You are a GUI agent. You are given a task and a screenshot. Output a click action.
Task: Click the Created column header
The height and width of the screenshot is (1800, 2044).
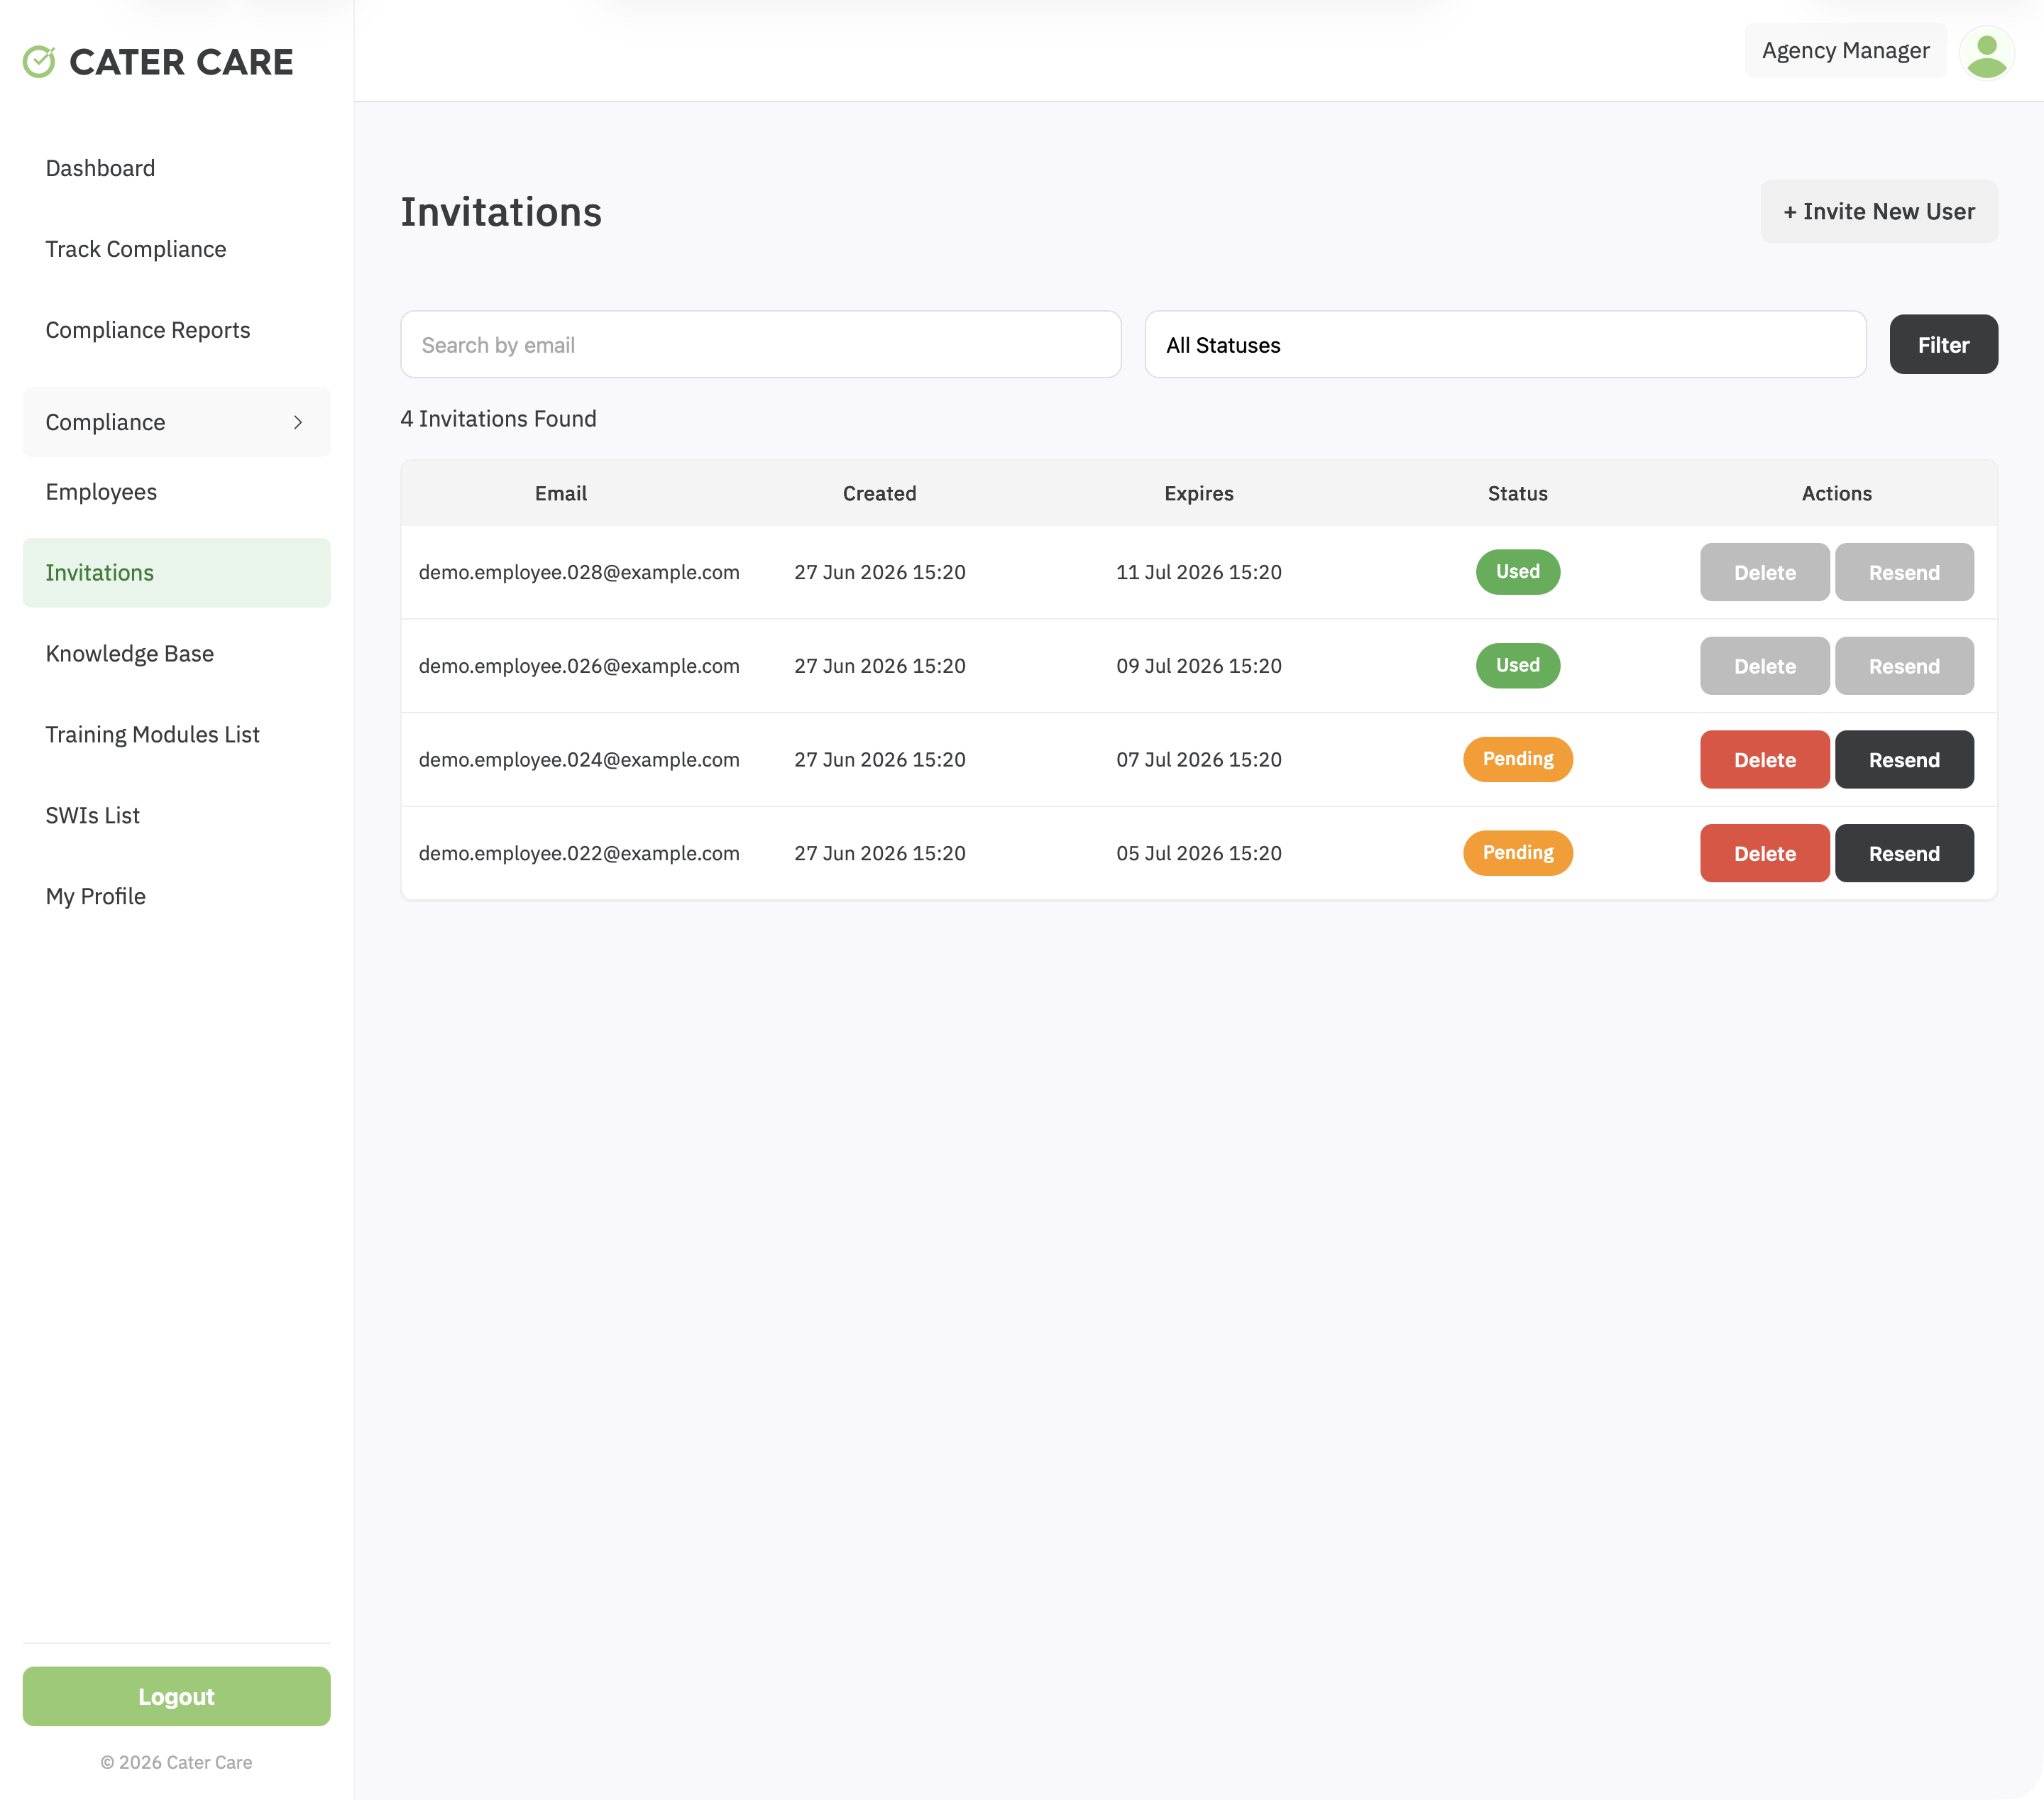click(x=879, y=493)
